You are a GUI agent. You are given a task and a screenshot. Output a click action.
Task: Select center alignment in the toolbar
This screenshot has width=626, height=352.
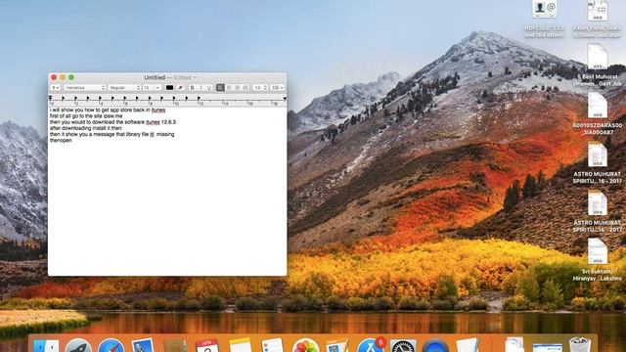(x=229, y=87)
